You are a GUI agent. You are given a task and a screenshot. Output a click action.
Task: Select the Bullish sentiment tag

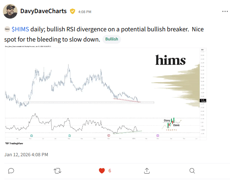click(x=112, y=39)
